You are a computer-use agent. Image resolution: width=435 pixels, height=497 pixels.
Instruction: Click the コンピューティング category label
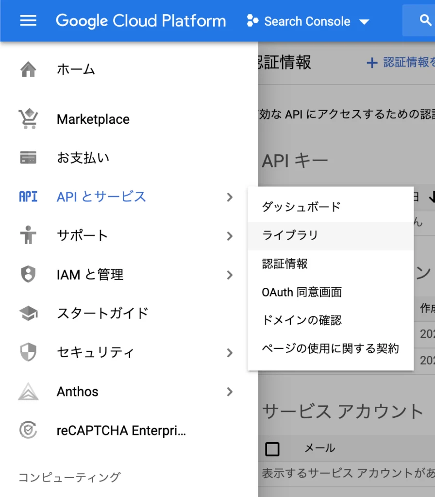click(69, 477)
